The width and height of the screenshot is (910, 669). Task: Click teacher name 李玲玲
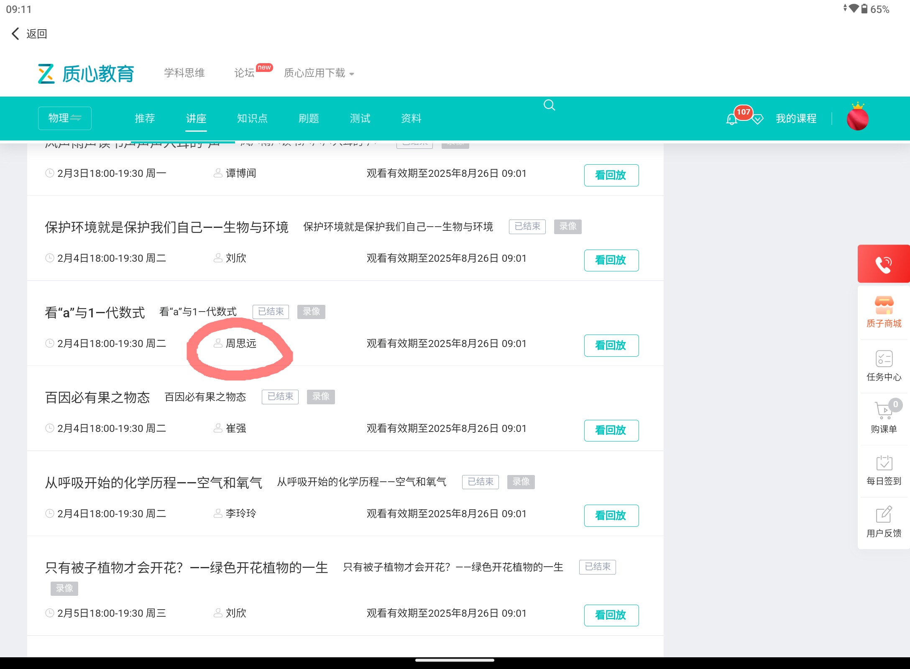tap(241, 513)
